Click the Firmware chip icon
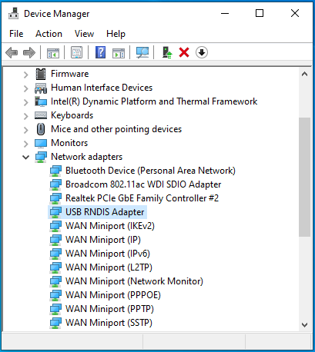This screenshot has height=352, width=315. (x=41, y=74)
